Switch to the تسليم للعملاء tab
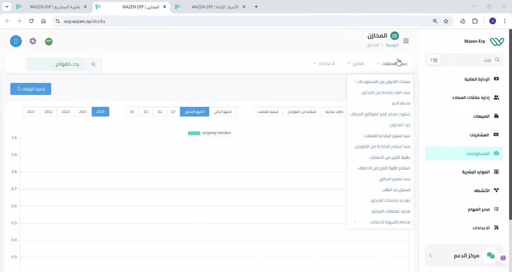This screenshot has height=272, width=512. (x=268, y=111)
